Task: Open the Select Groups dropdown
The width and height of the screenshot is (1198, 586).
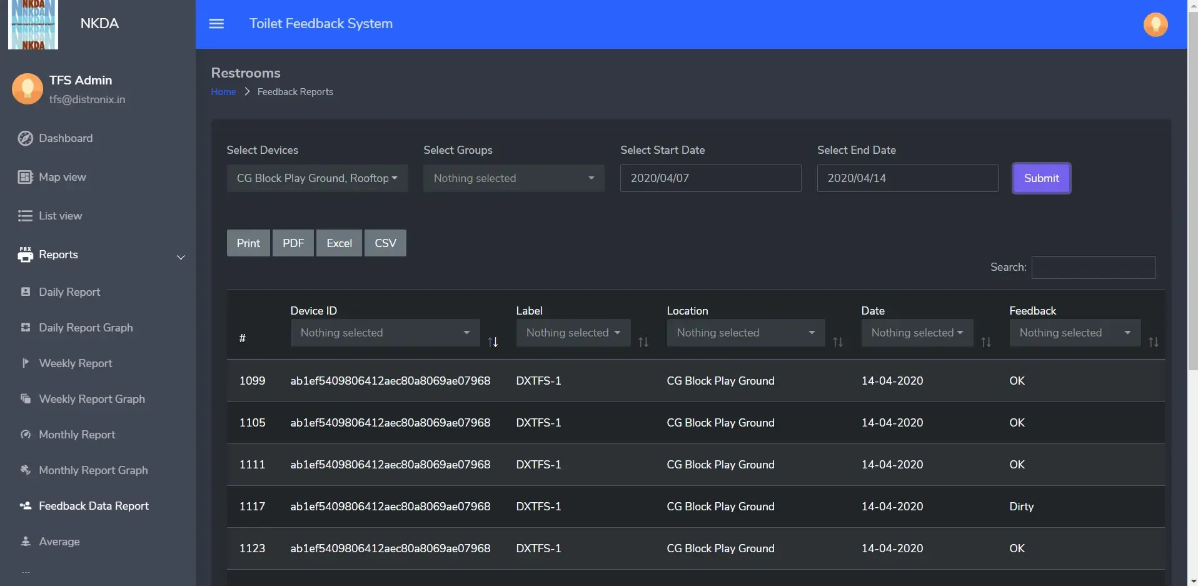Action: point(513,178)
